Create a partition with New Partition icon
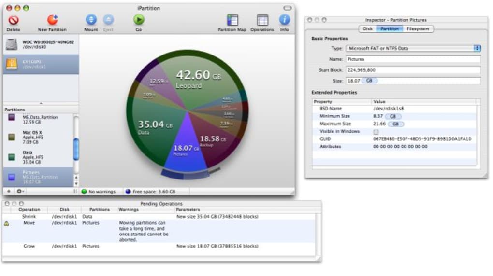 [x=52, y=21]
